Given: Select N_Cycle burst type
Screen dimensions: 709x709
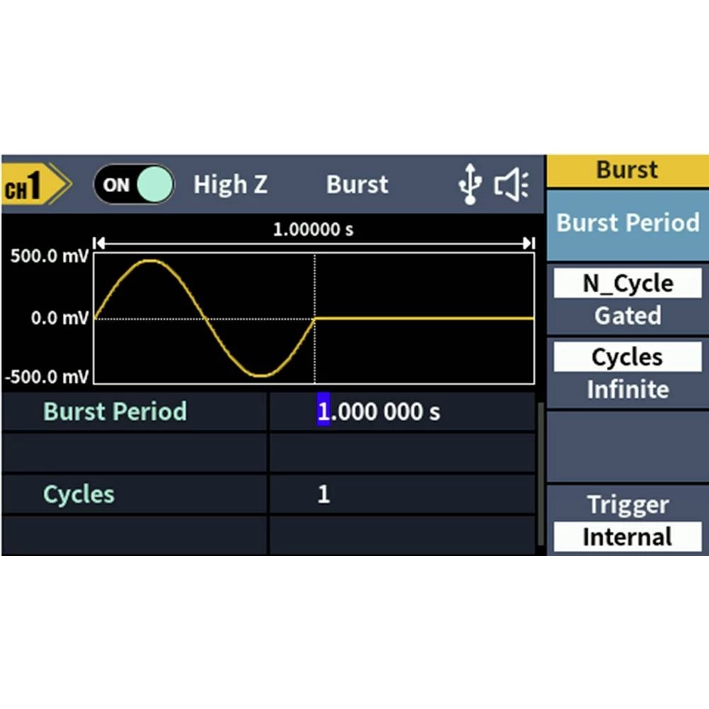Looking at the screenshot, I should pos(627,282).
